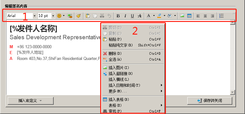The height and width of the screenshot is (114, 245).
Task: Click the toolbar paste clipboard icon
Action: point(88,16)
